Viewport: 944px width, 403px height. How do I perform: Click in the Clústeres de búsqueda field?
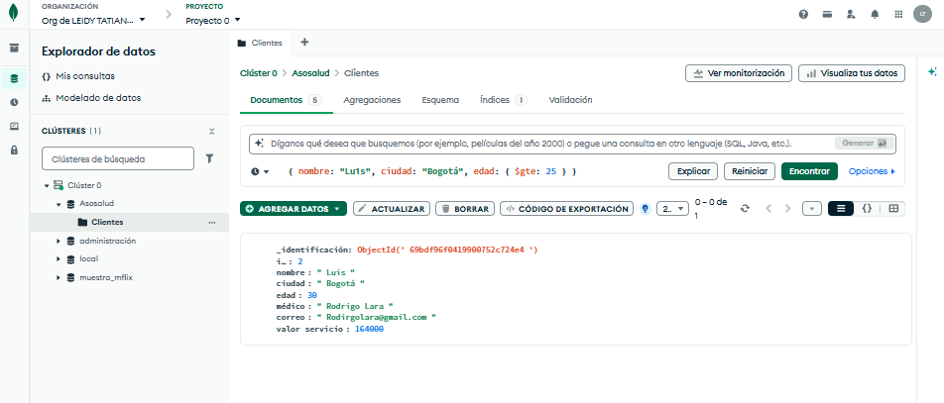117,157
